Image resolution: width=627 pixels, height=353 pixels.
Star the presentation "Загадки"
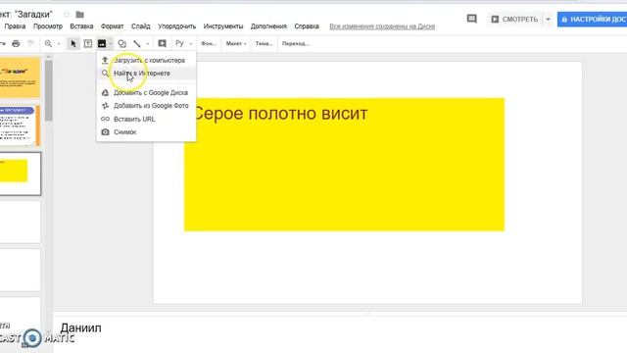click(67, 15)
